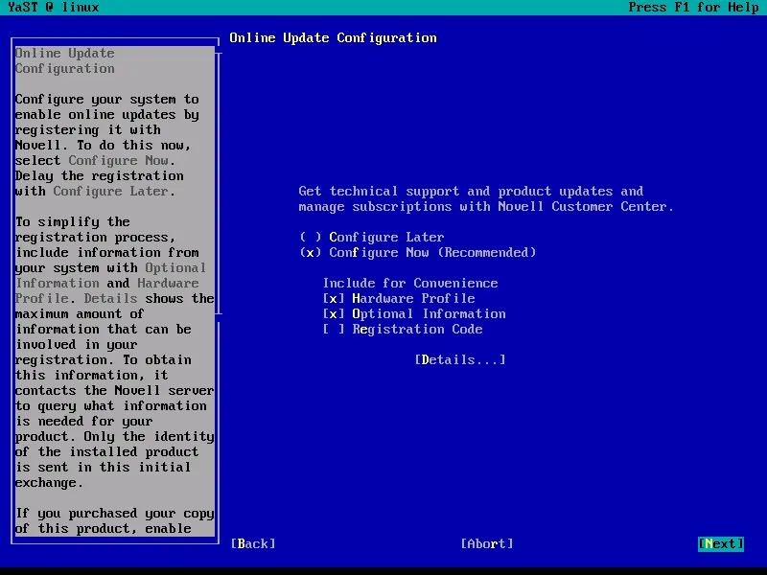
Task: Uncheck the Hardware Profile checkbox
Action: click(399, 298)
